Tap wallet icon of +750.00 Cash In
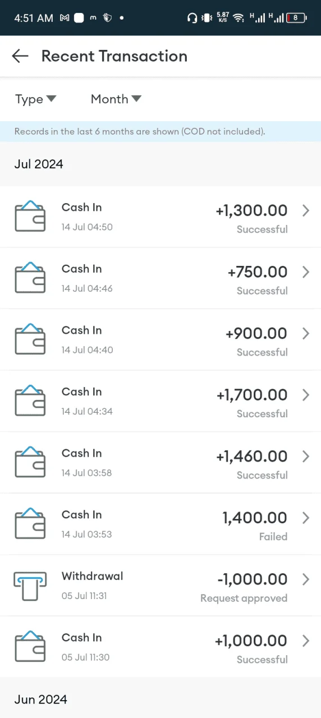This screenshot has width=321, height=718. (x=30, y=278)
